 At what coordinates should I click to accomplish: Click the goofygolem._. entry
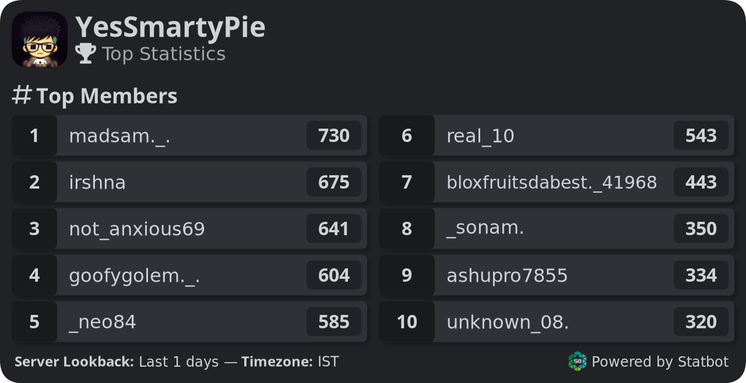point(189,275)
